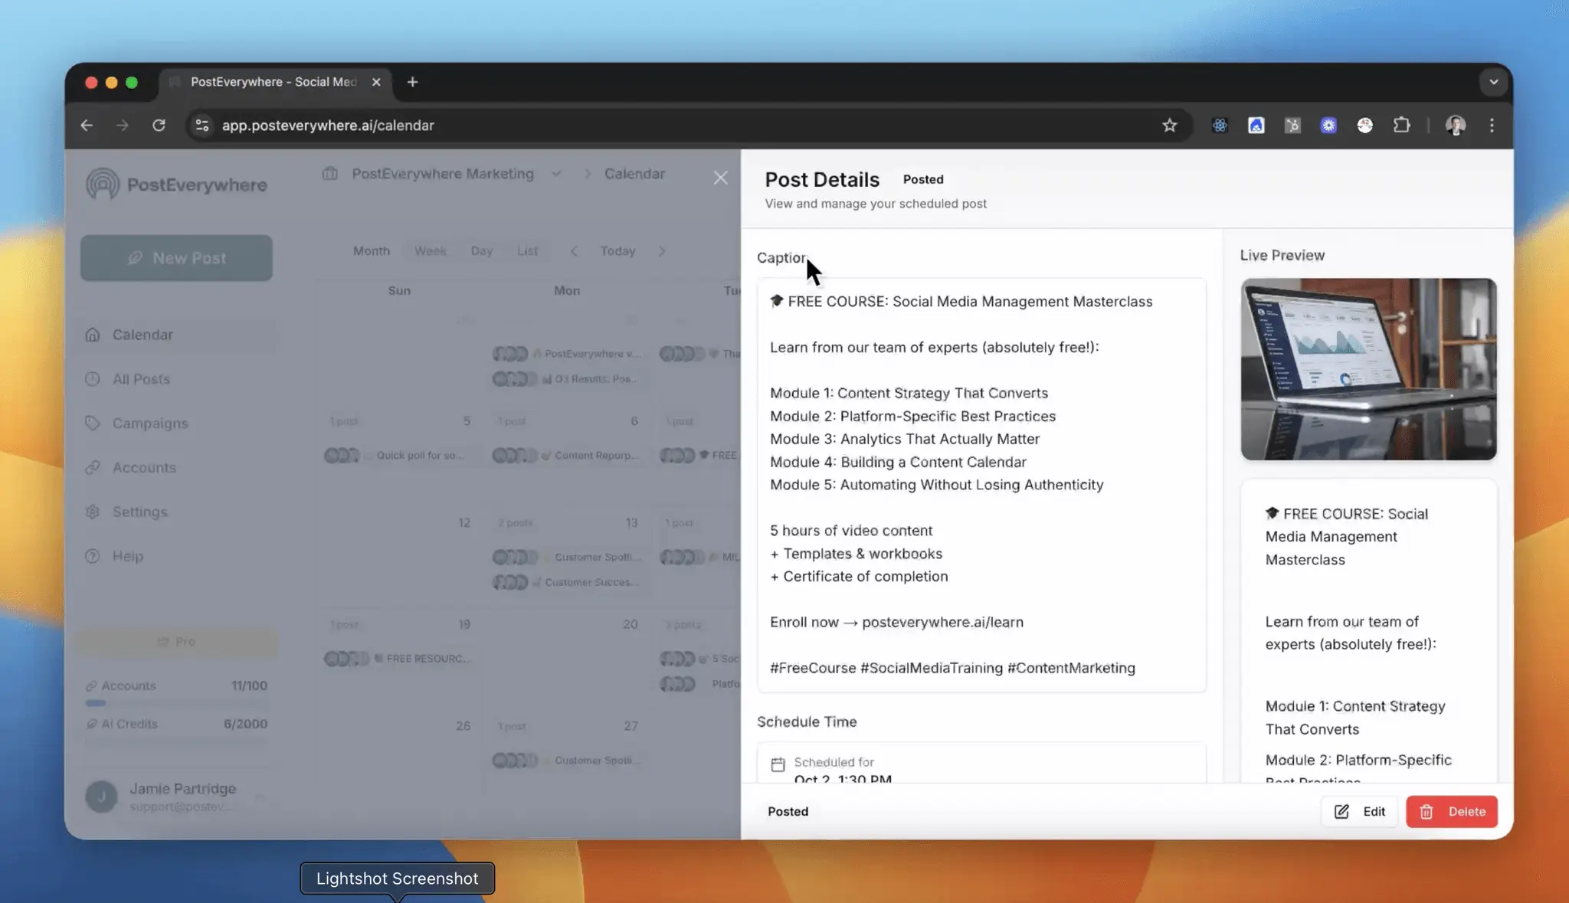Open Help in the sidebar
Image resolution: width=1569 pixels, height=903 pixels.
tap(176, 556)
